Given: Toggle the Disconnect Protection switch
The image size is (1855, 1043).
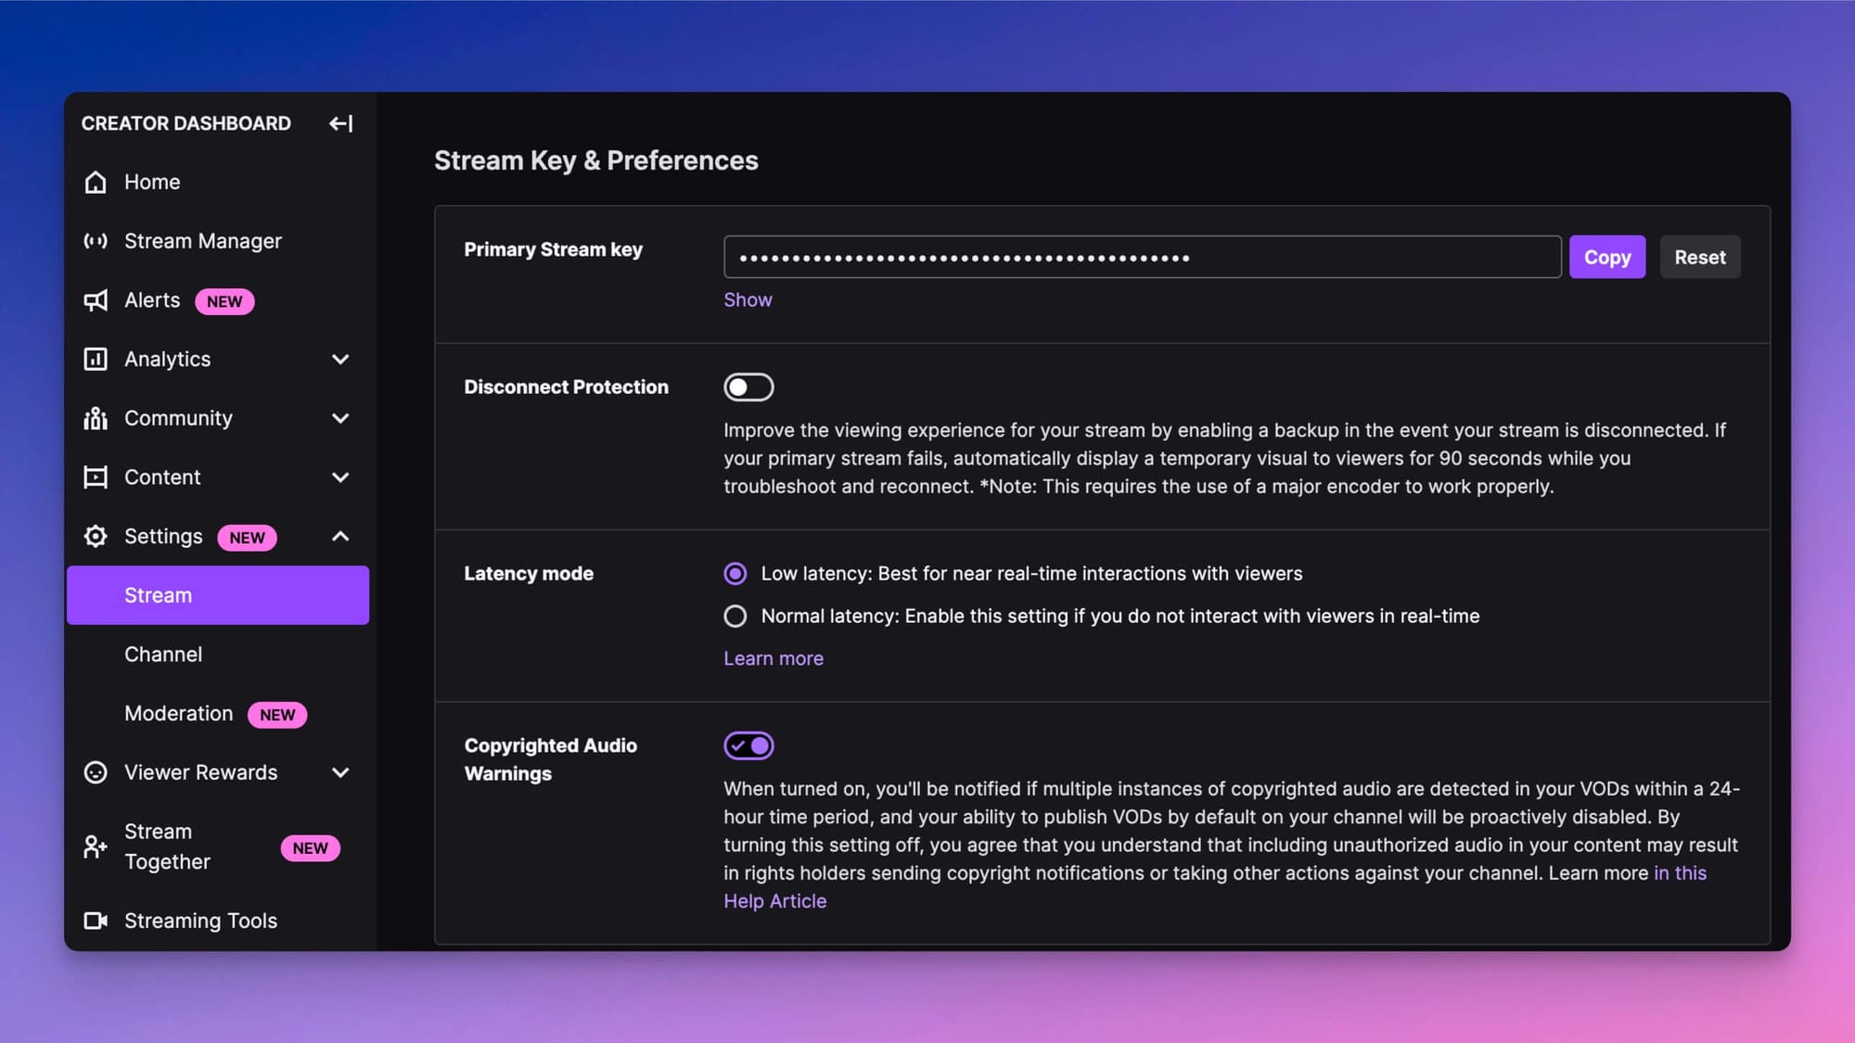Looking at the screenshot, I should coord(749,386).
